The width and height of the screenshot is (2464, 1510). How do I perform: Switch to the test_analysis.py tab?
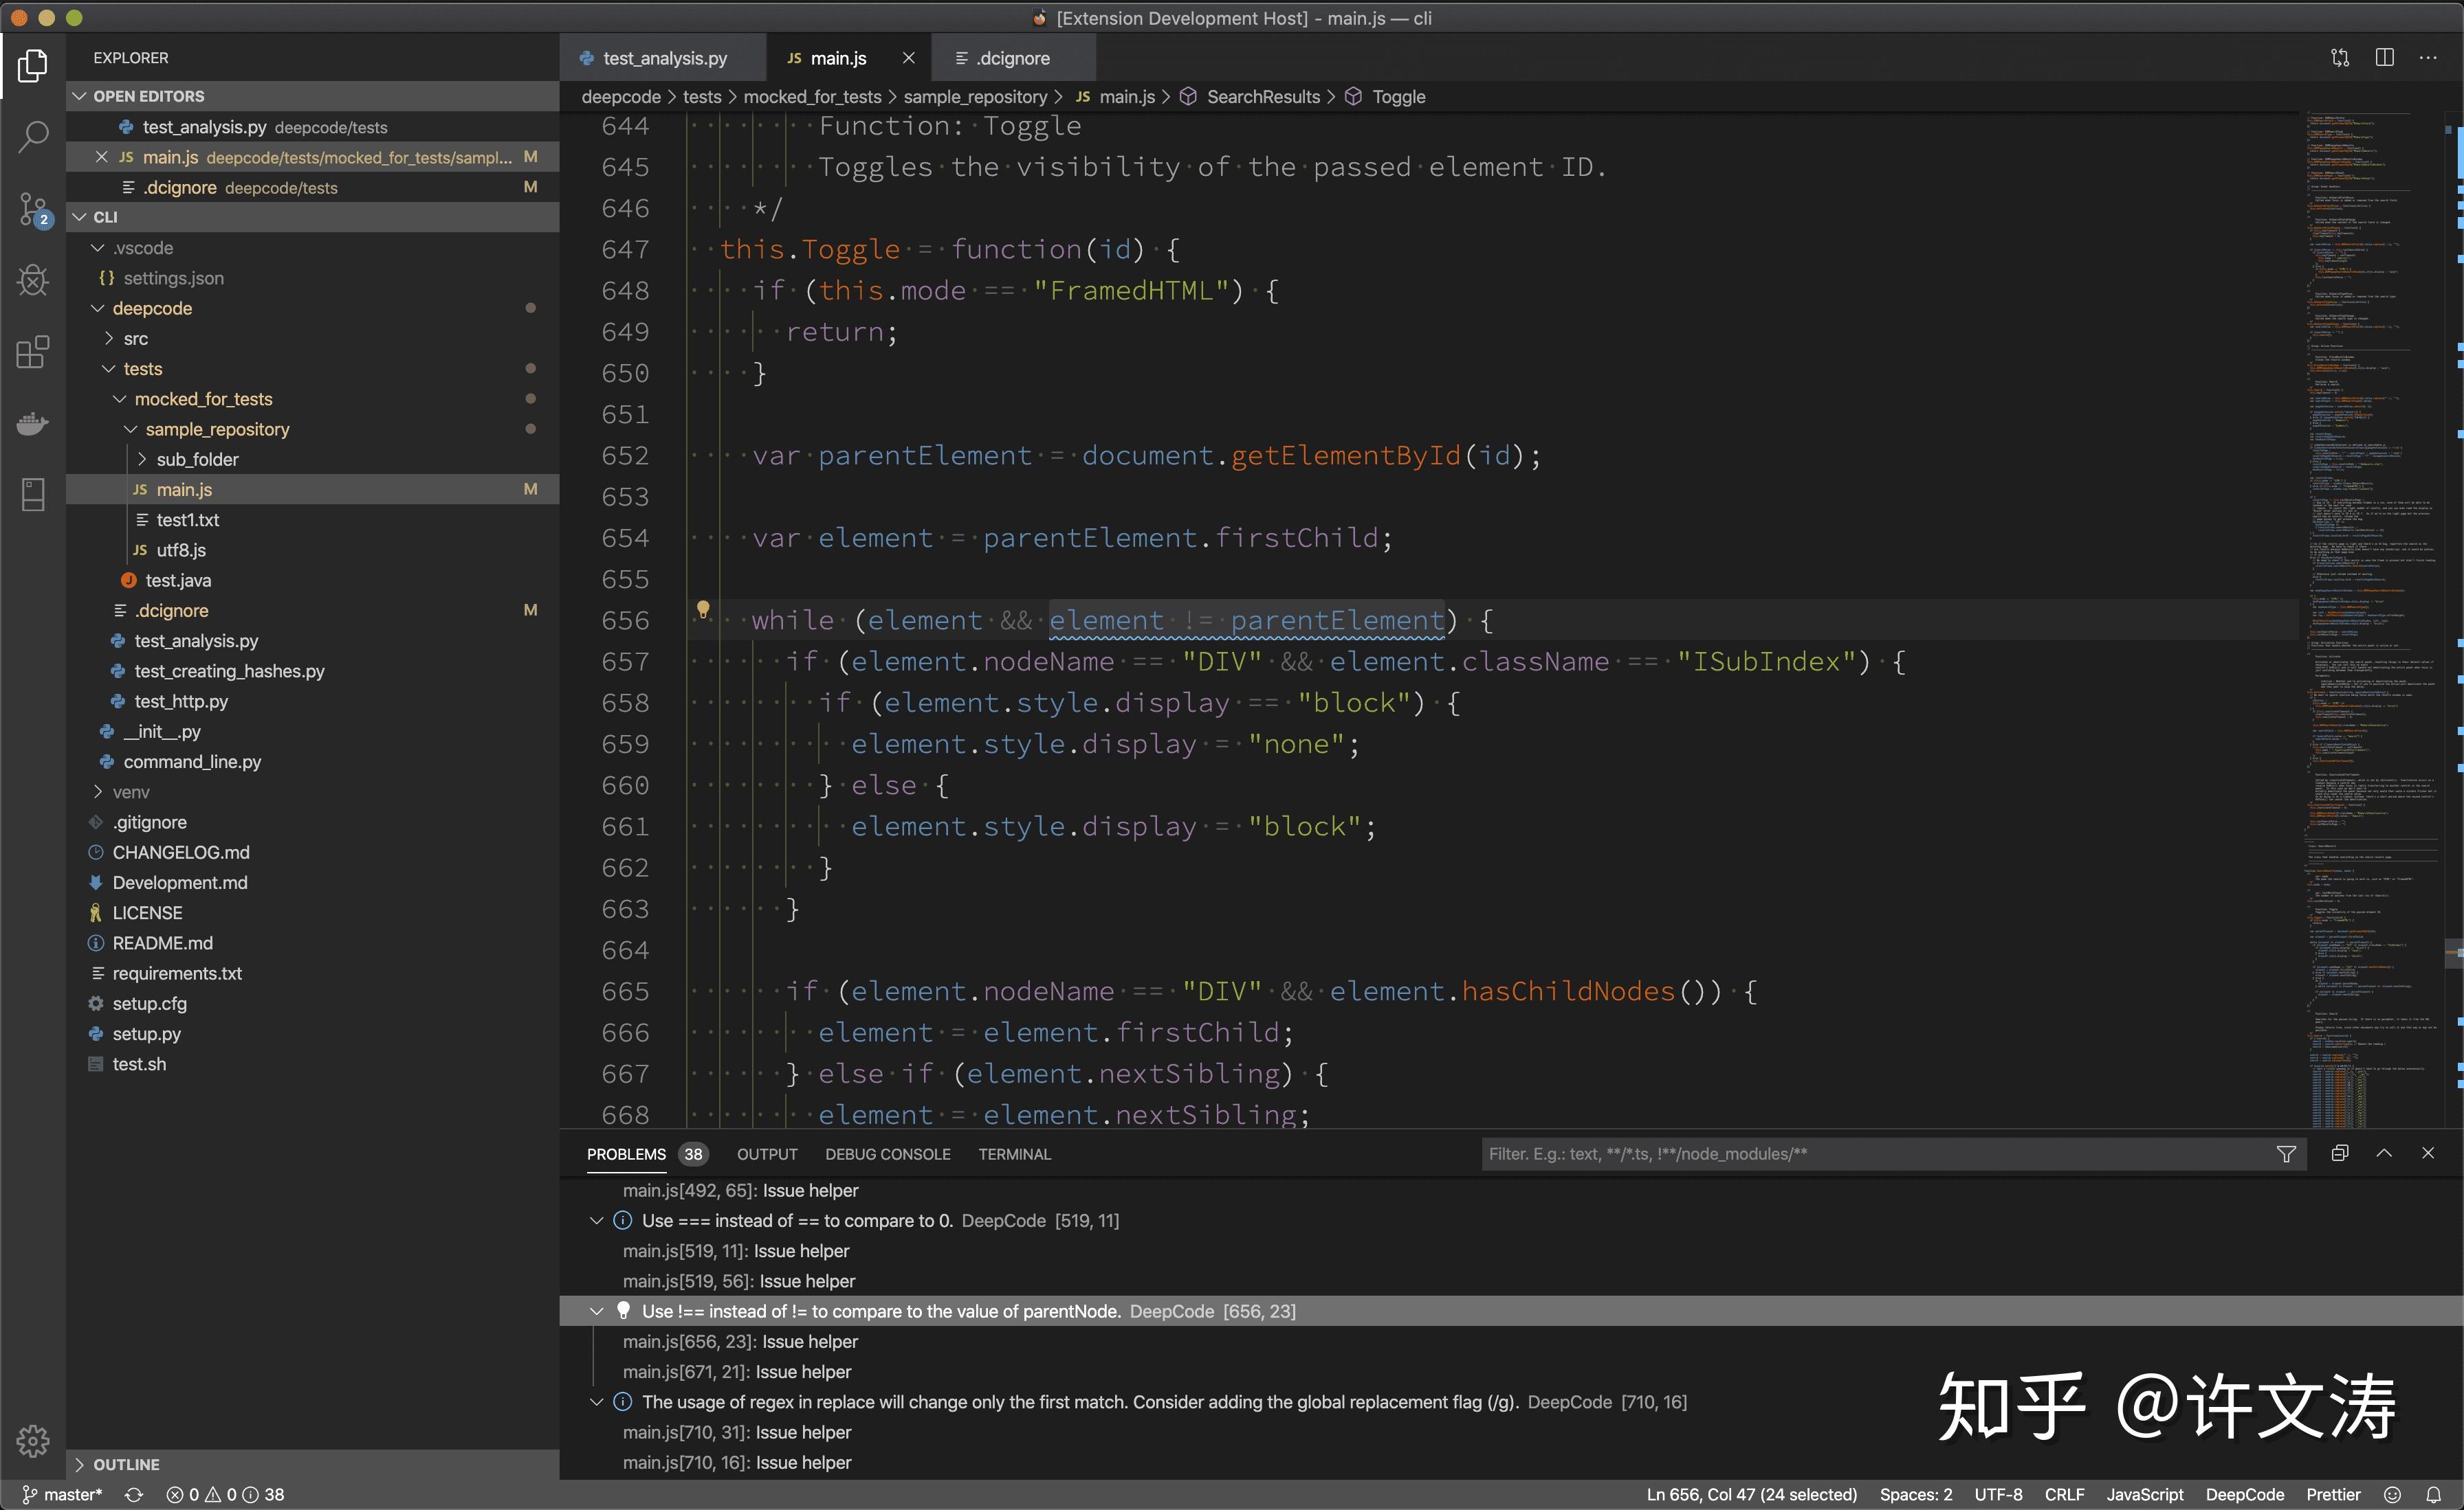point(662,58)
